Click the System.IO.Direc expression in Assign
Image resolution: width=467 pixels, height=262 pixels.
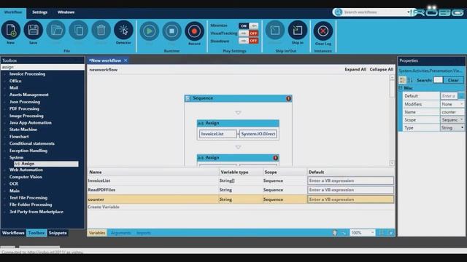click(x=258, y=134)
